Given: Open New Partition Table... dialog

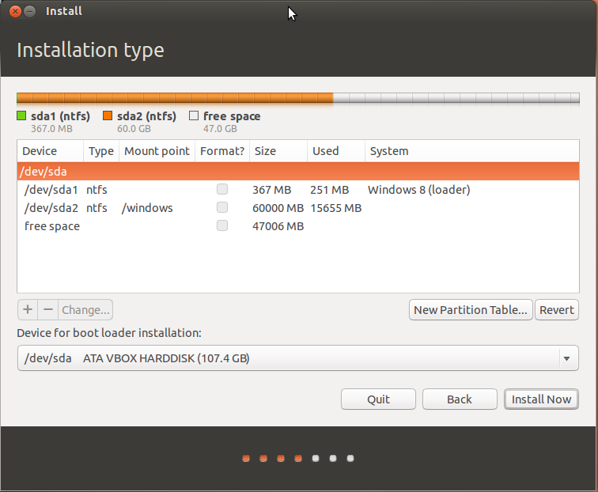Looking at the screenshot, I should (x=471, y=310).
